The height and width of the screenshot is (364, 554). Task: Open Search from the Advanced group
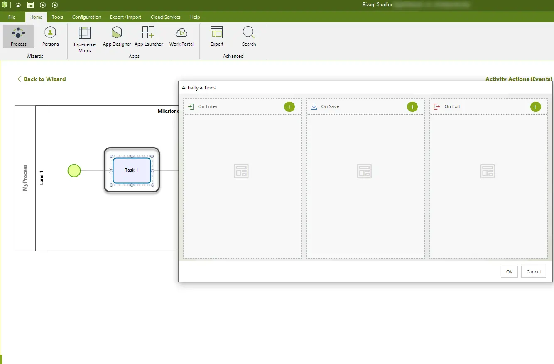pyautogui.click(x=249, y=37)
